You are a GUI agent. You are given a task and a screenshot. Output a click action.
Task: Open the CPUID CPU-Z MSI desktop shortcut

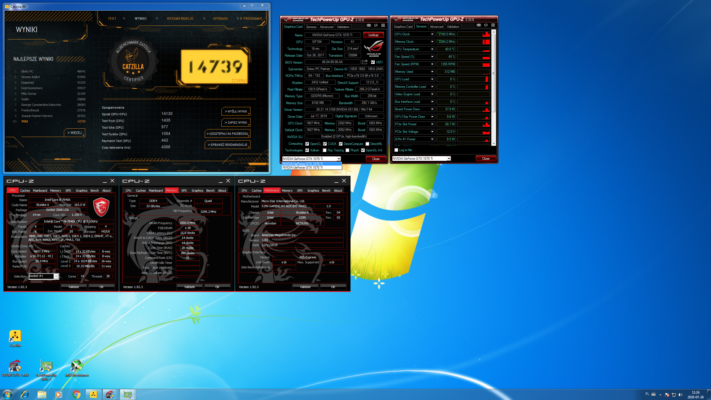pyautogui.click(x=15, y=368)
